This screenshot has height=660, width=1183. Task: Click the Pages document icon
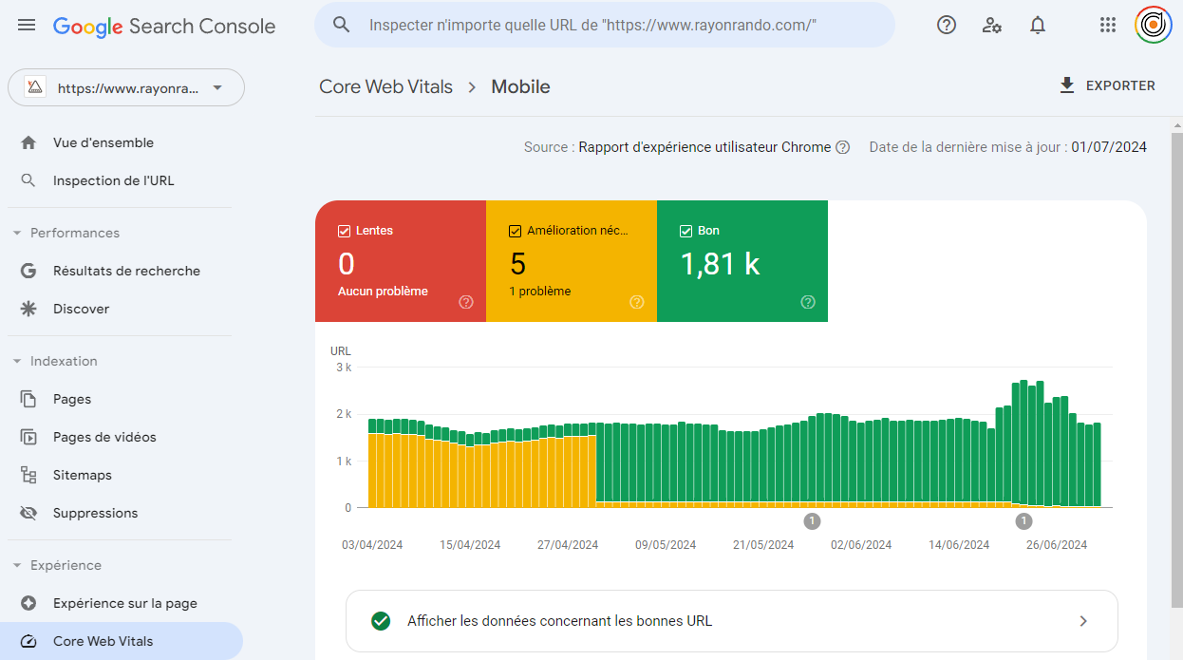point(28,399)
